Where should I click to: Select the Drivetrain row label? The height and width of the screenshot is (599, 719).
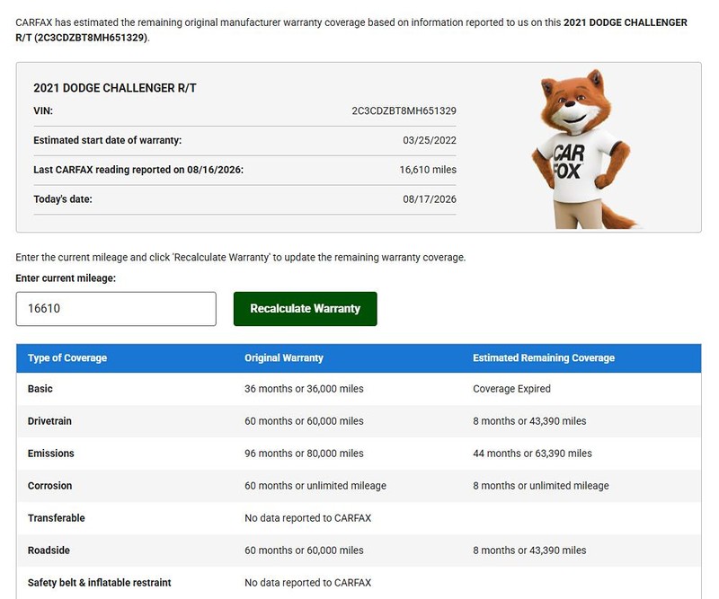click(49, 420)
